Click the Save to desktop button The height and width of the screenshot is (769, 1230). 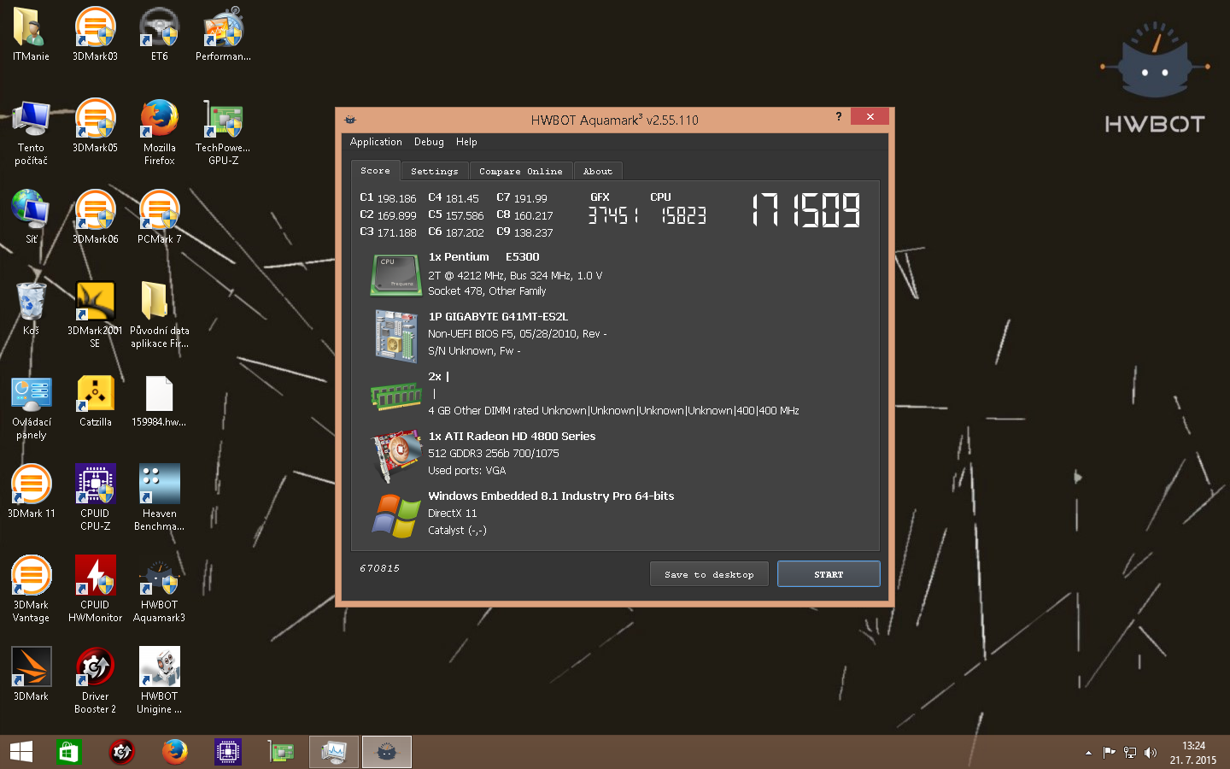pos(709,574)
